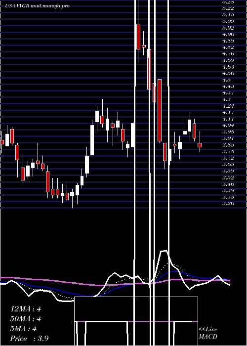Click the 3.78 price axis label
The image size is (247, 346).
pos(228,152)
